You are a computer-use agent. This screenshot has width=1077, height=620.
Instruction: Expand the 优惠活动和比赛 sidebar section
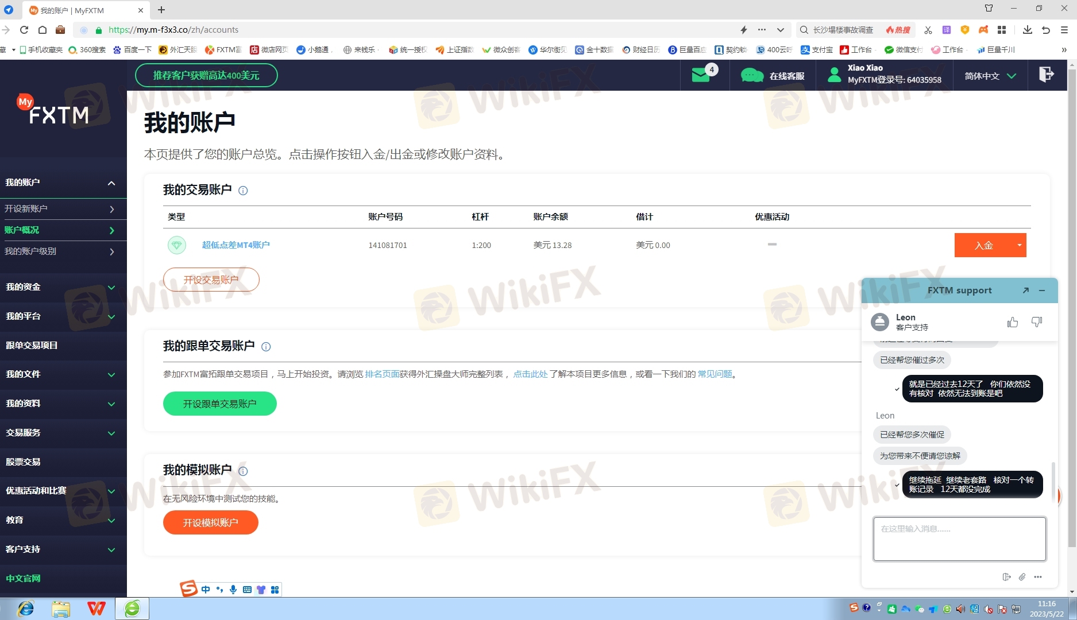click(111, 491)
